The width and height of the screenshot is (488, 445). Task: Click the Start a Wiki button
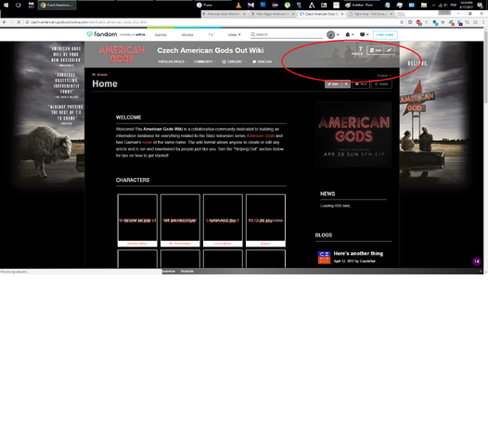[x=385, y=35]
